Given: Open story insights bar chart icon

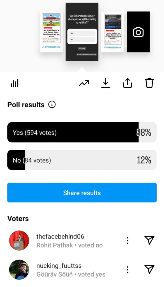Looking at the screenshot, I should click(15, 83).
